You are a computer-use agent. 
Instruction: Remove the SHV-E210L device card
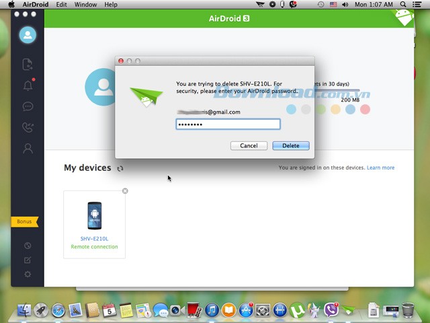coord(125,191)
